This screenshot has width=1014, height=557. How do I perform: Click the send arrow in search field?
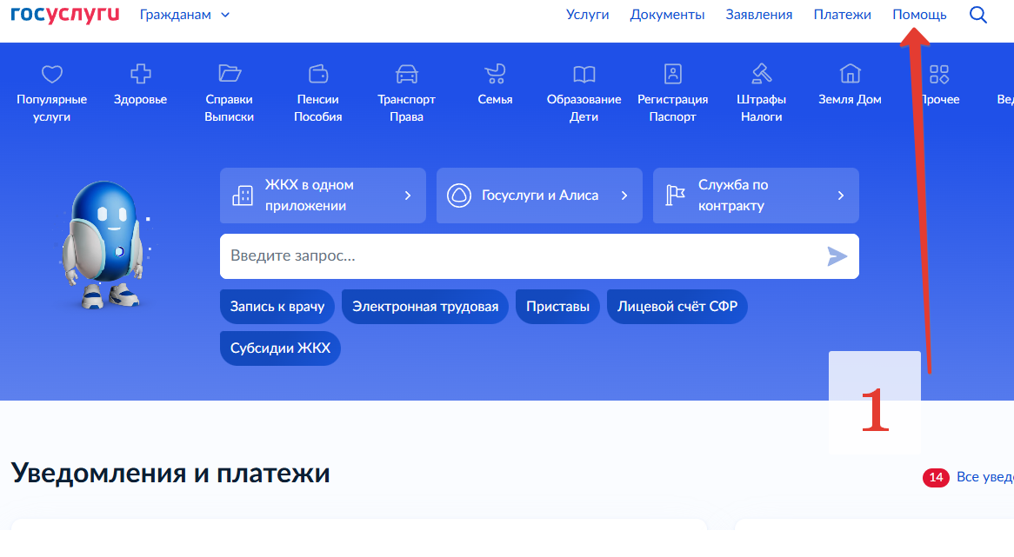(837, 256)
